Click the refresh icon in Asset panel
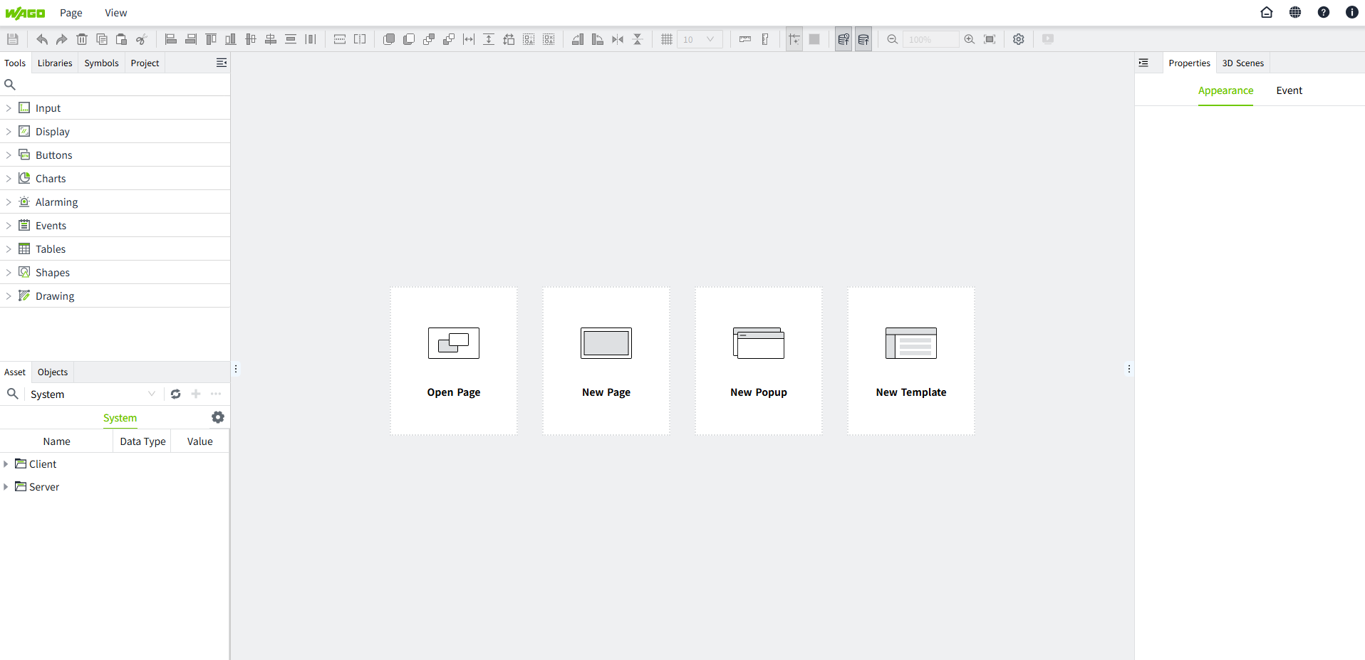 click(x=175, y=394)
